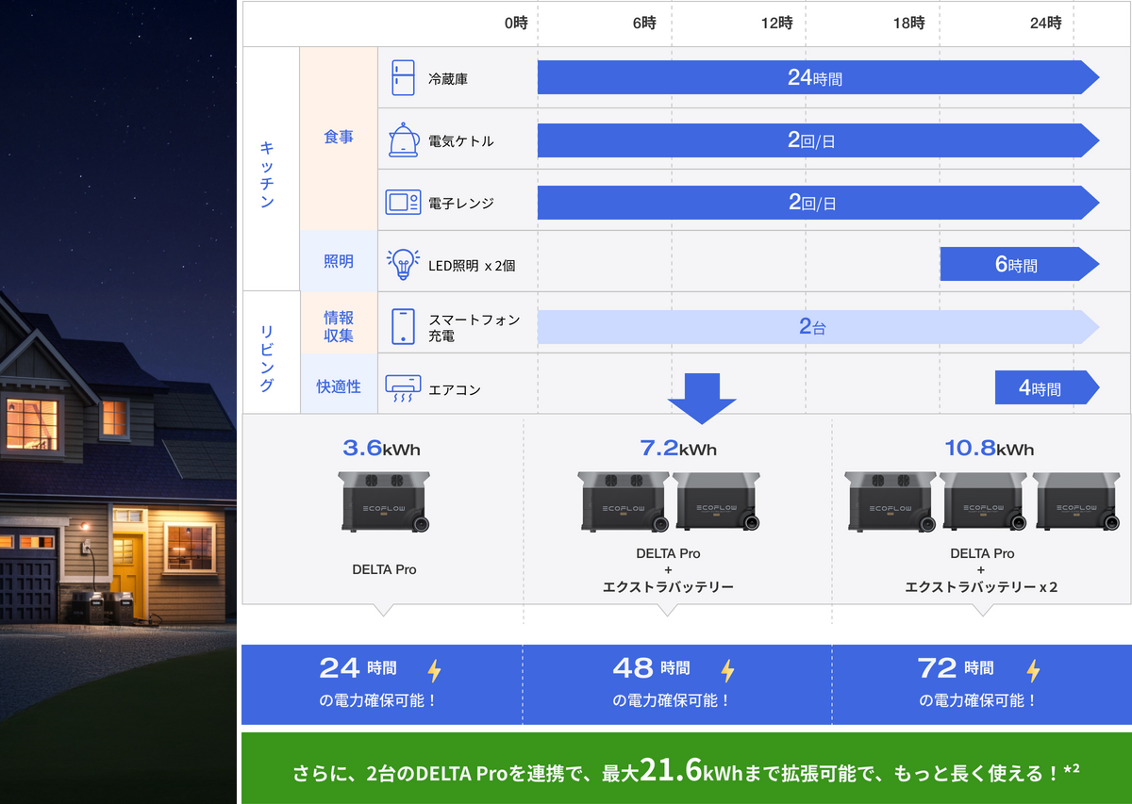Click the large blue down arrow

pyautogui.click(x=701, y=397)
